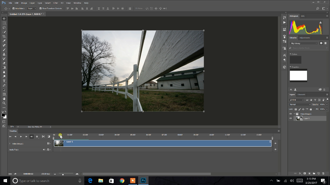Open Google Chrome from the taskbar
Viewport: 330px width, 185px height.
pos(122,181)
